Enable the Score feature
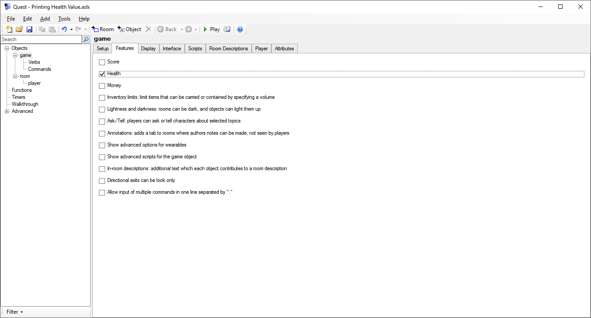The width and height of the screenshot is (591, 318). (102, 62)
